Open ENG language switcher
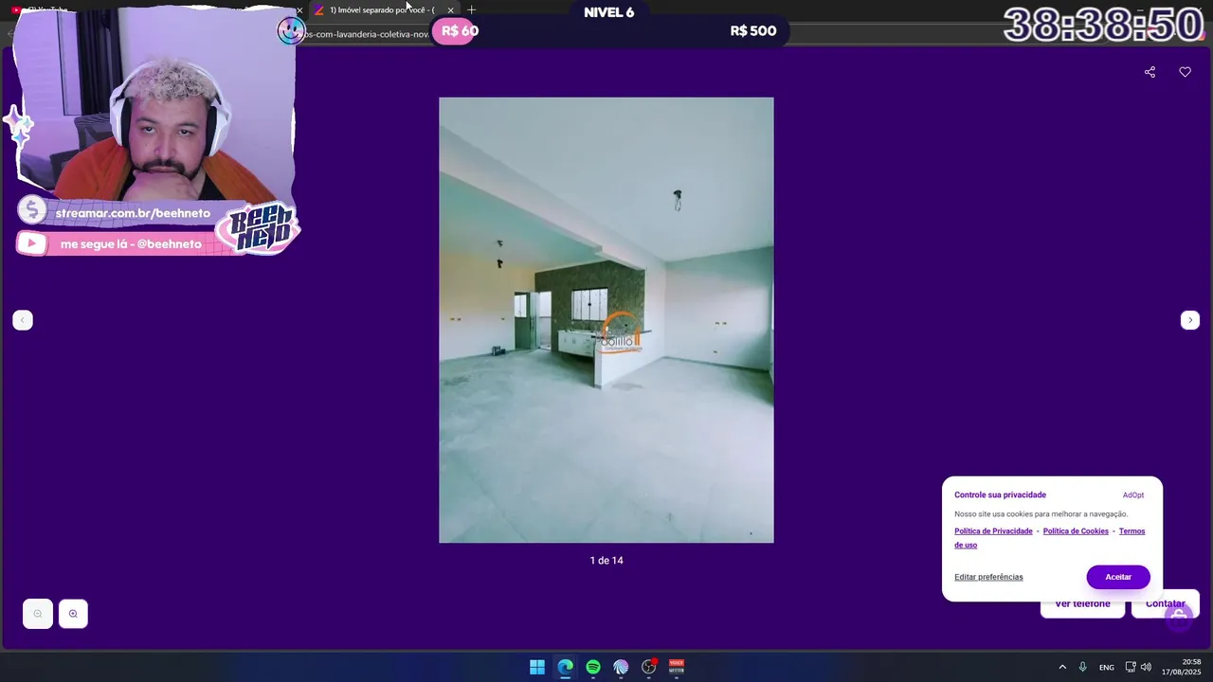 (1106, 667)
